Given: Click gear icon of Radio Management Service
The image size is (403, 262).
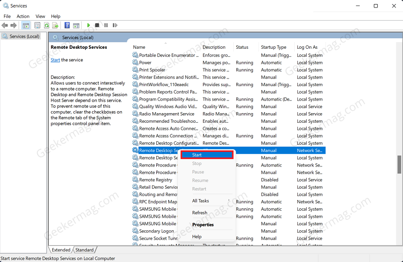Looking at the screenshot, I should point(135,114).
